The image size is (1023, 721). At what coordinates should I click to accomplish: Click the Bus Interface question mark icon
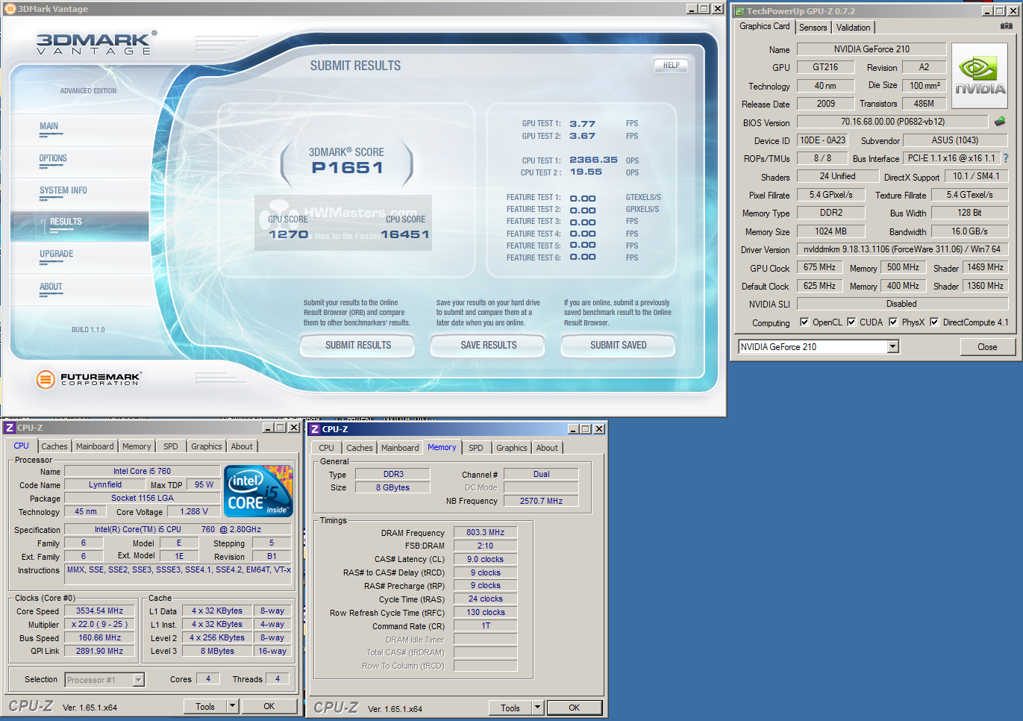[x=1005, y=158]
